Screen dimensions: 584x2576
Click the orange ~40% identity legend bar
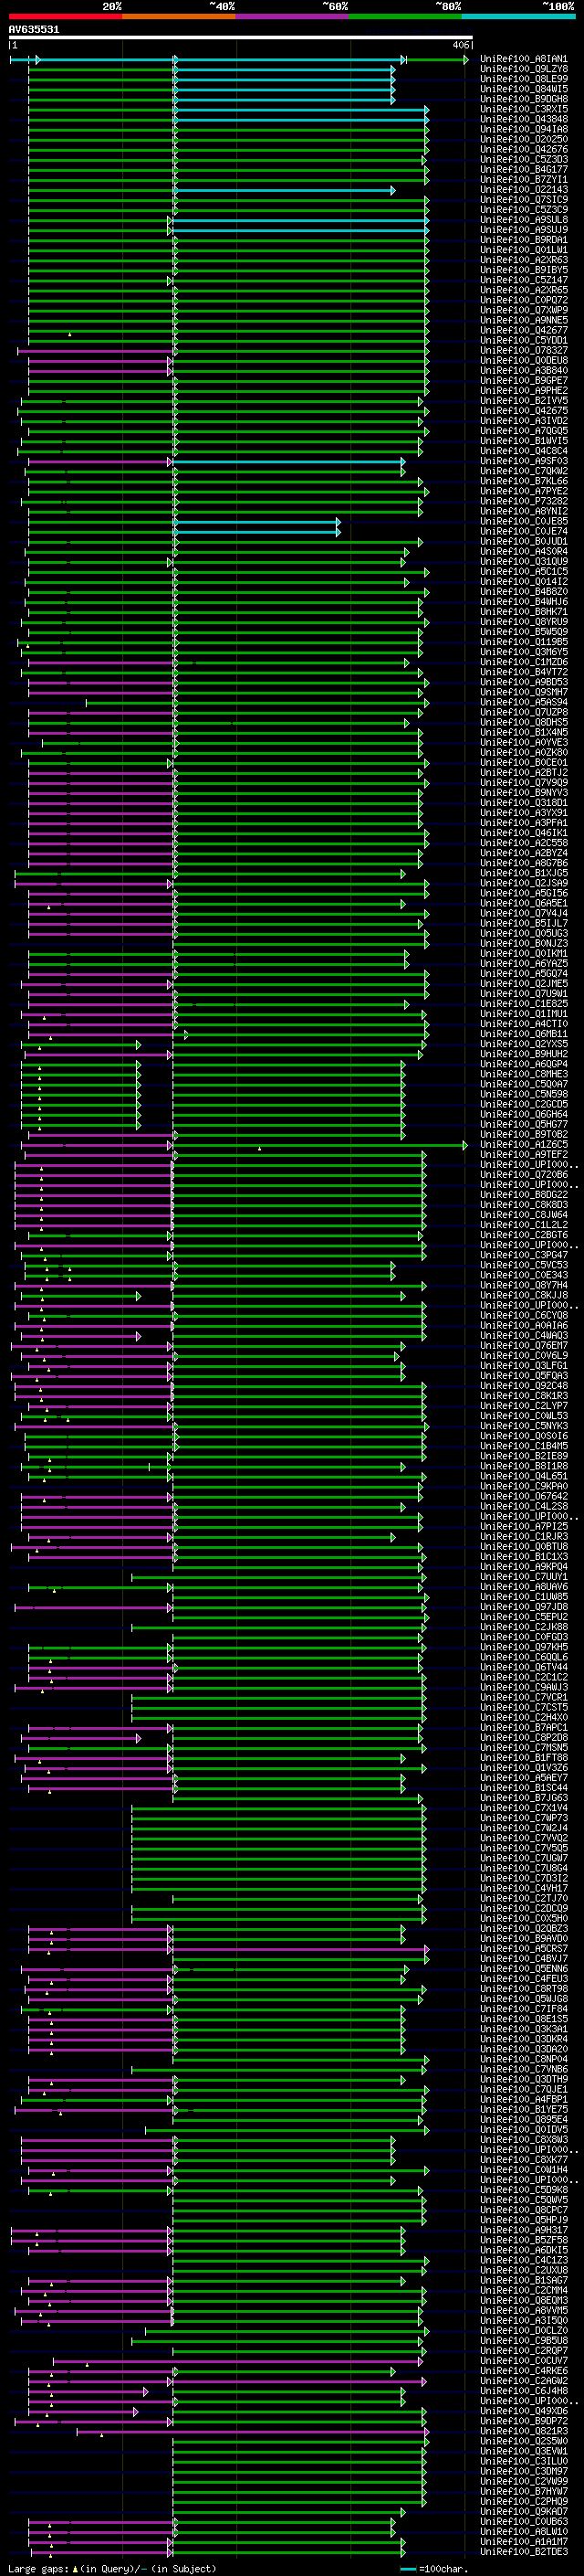pos(179,17)
